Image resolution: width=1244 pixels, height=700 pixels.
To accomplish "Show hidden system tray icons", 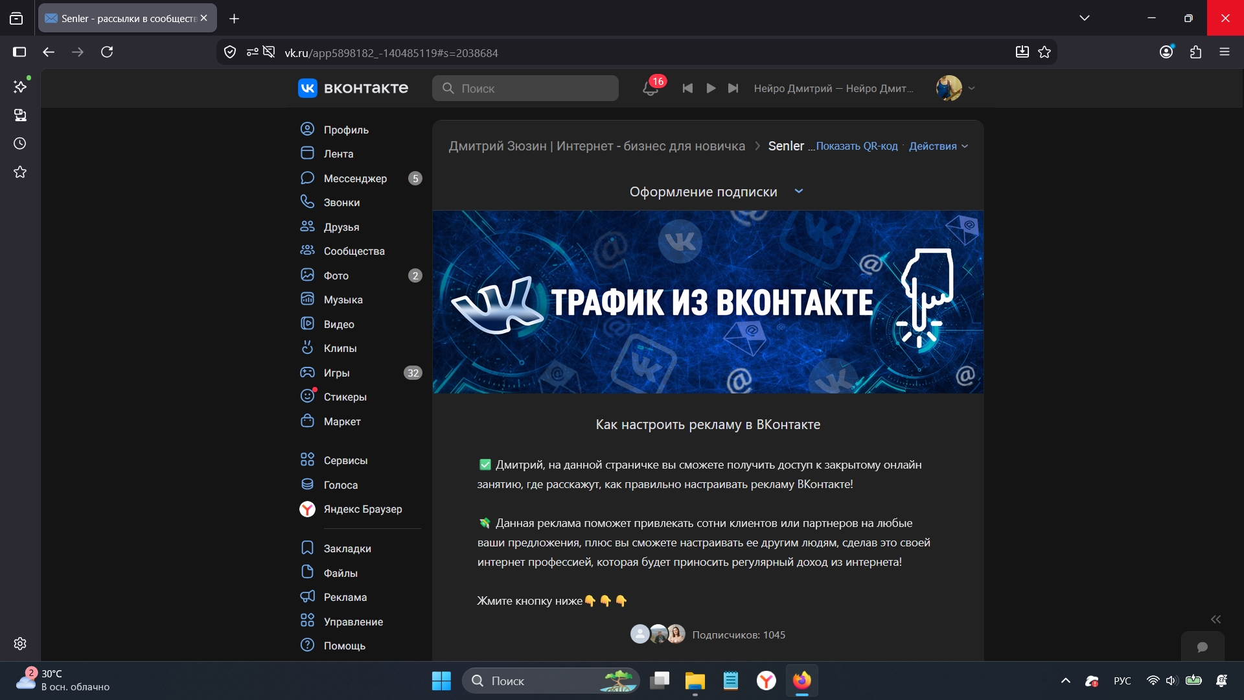I will pos(1065,681).
